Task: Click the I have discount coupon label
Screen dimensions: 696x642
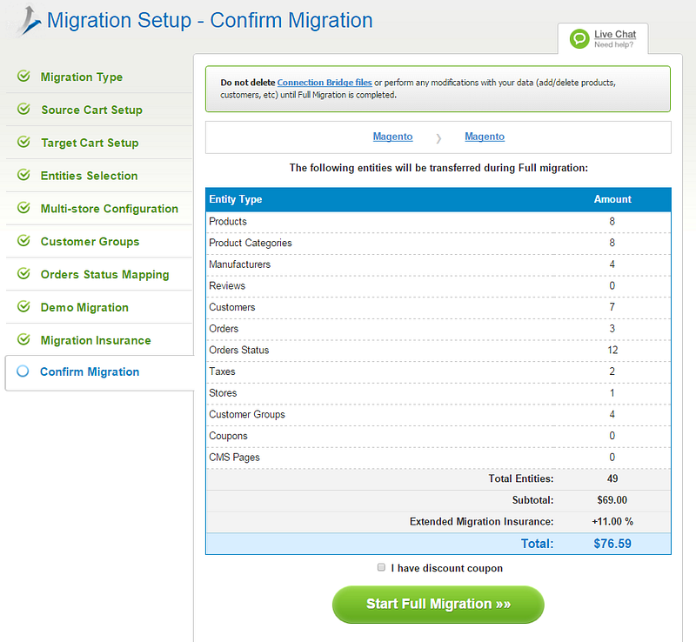Action: (x=447, y=568)
